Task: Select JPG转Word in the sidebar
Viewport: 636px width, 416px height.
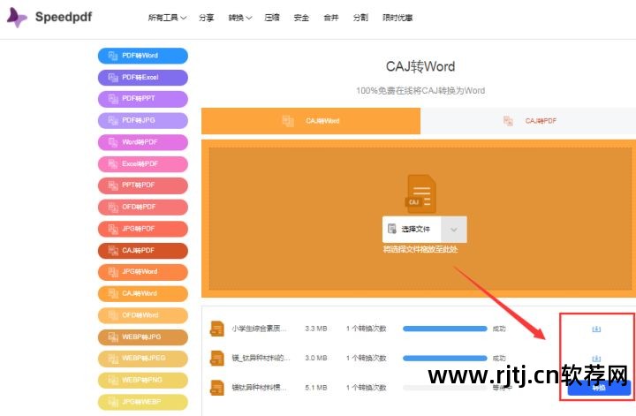Action: click(143, 272)
